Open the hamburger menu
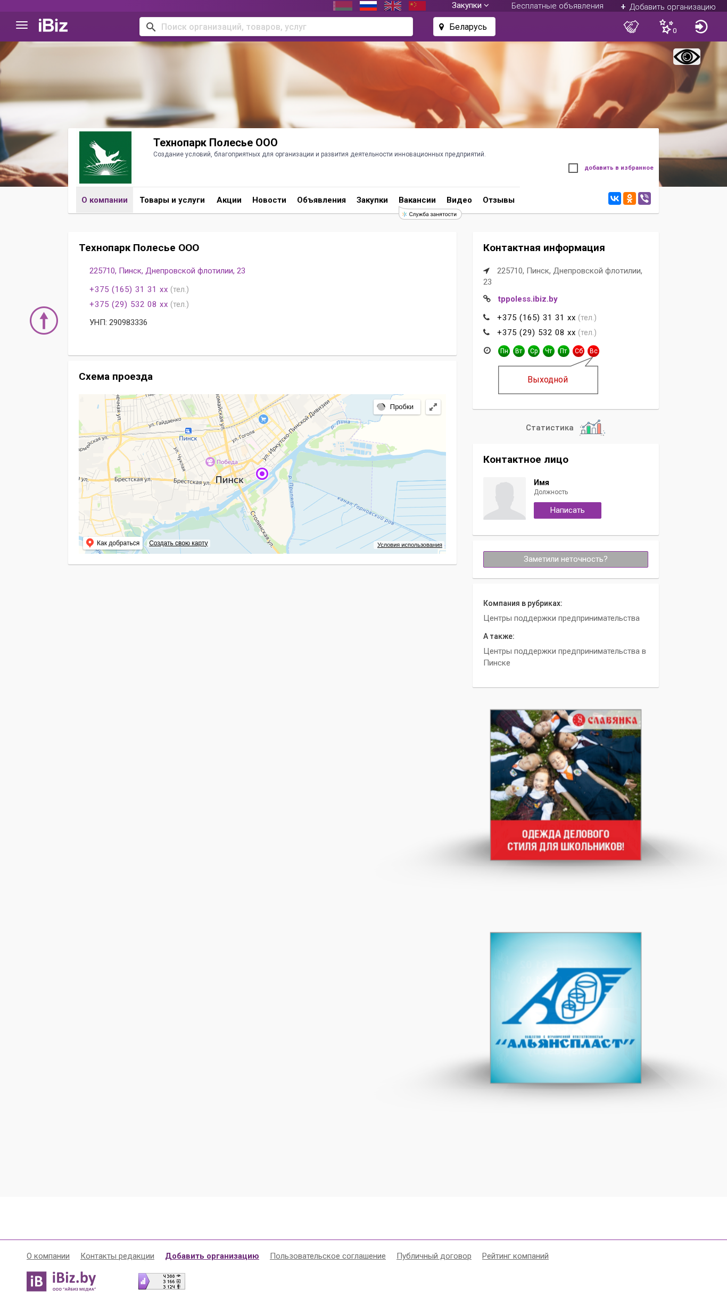Viewport: 727px width, 1306px height. (x=22, y=26)
